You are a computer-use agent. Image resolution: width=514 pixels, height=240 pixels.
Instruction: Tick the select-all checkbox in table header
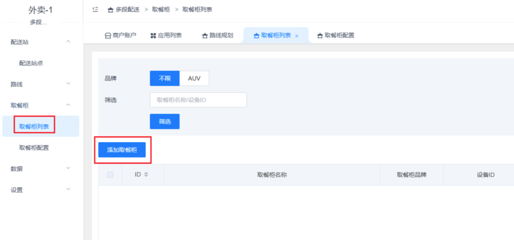click(110, 175)
